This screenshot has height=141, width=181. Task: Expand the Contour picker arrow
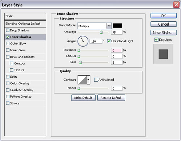[88, 80]
